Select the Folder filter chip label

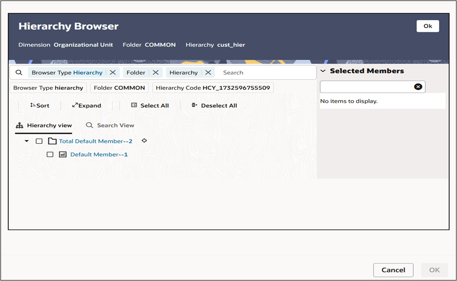coord(136,72)
